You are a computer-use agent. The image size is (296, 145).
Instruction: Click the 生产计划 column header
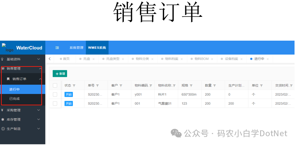click(236, 86)
